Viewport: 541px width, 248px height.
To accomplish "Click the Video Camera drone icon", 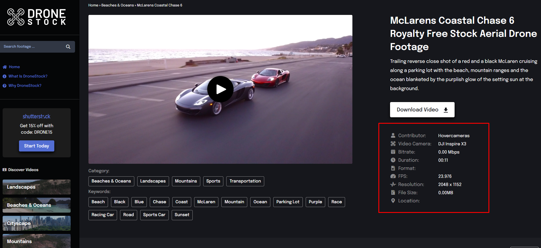I will pyautogui.click(x=393, y=144).
